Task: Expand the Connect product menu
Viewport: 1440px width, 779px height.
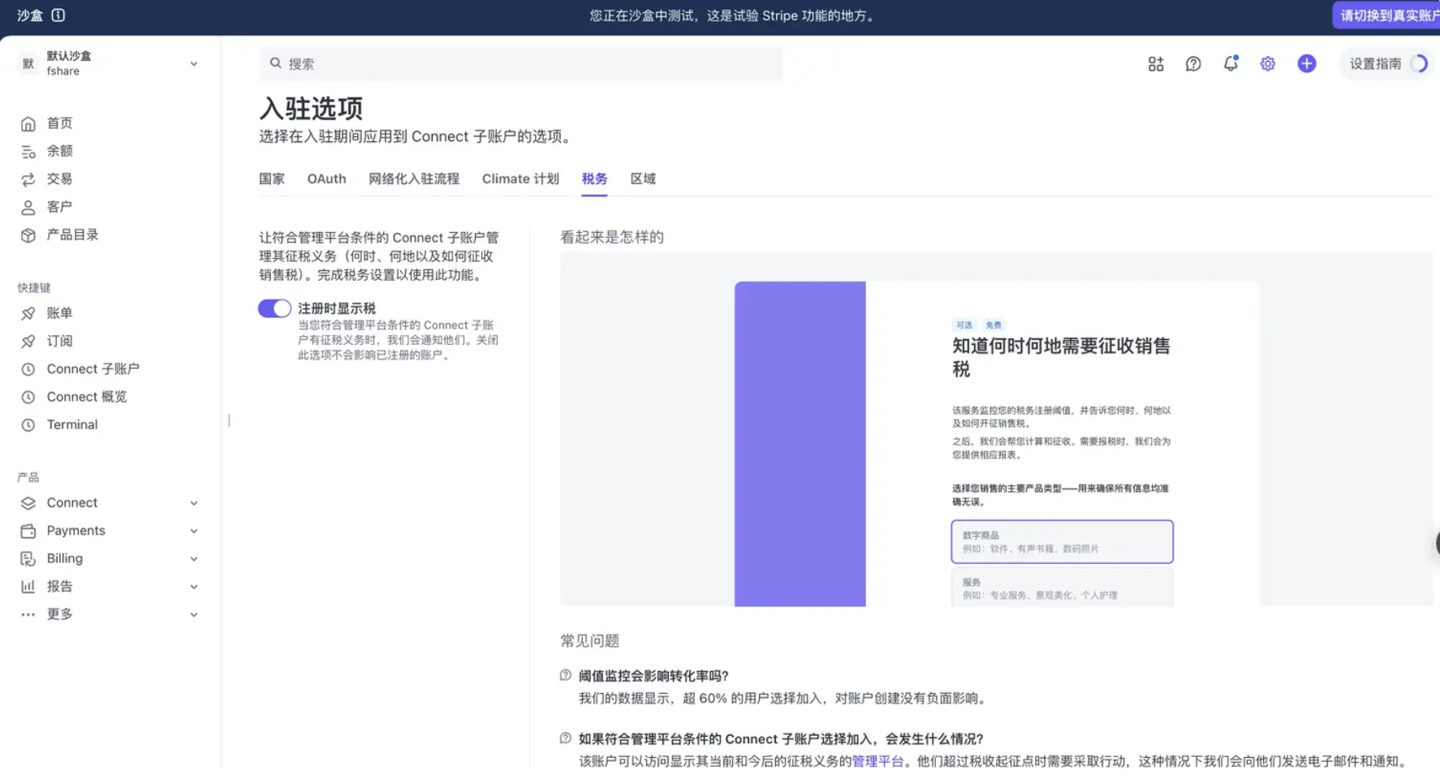Action: pyautogui.click(x=109, y=503)
